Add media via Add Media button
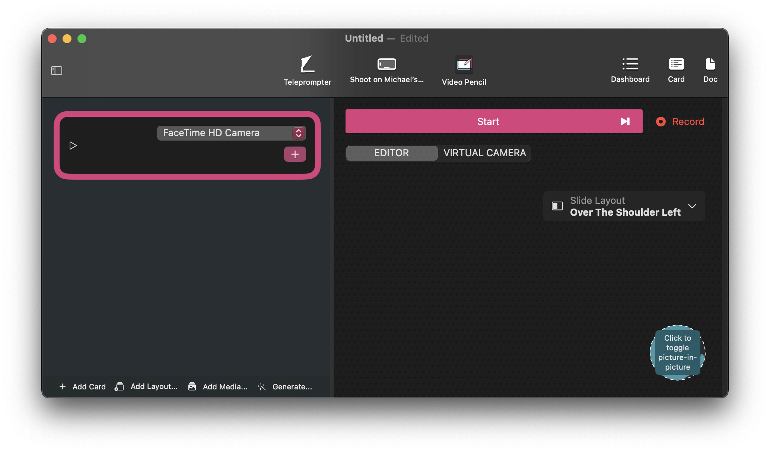 point(218,387)
